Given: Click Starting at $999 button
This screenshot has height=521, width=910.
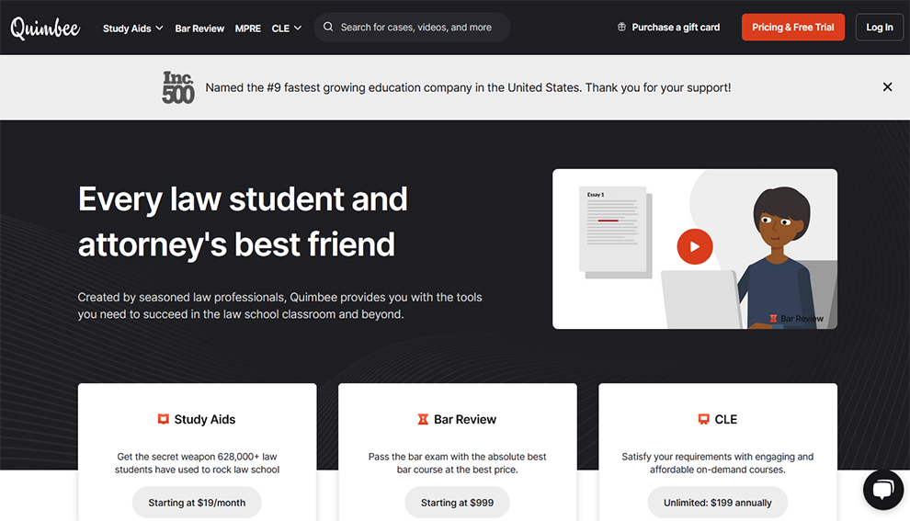Looking at the screenshot, I should coord(458,503).
